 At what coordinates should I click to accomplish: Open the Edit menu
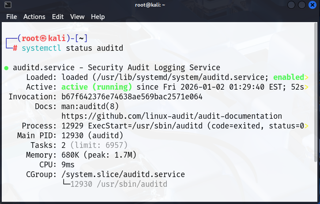(58, 17)
